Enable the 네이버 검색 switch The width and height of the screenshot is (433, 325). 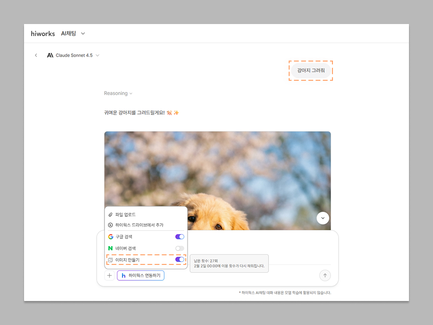179,248
